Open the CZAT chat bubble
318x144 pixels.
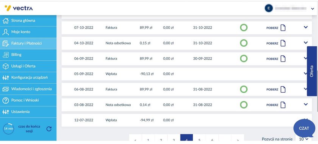(304, 128)
